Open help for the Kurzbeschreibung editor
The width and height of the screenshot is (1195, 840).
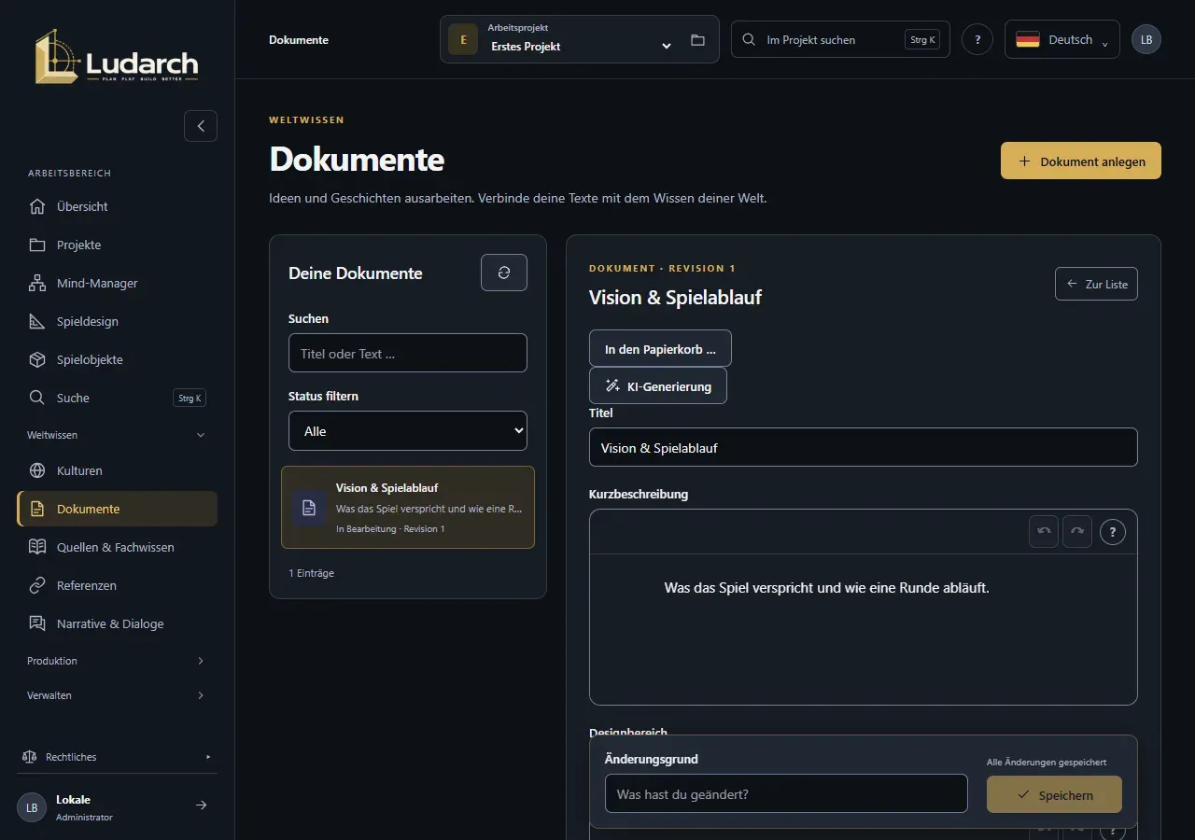point(1113,531)
